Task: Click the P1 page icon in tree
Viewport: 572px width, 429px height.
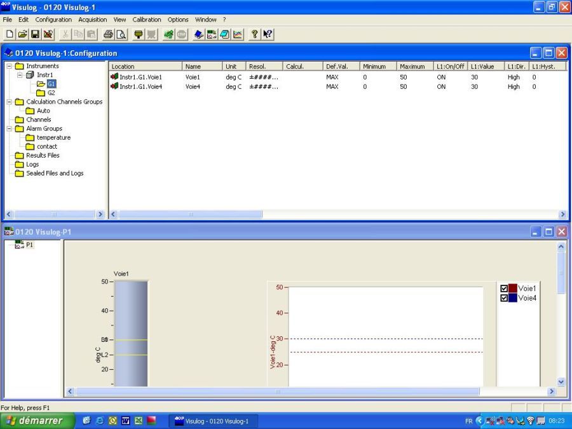Action: (x=18, y=245)
